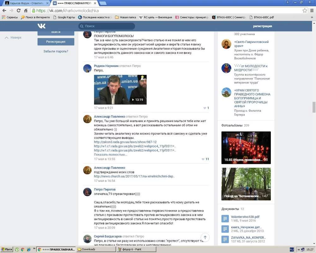This screenshot has width=316, height=253.
Task: Open BTA16-600C Симметр bookmark
Action: coord(229,17)
